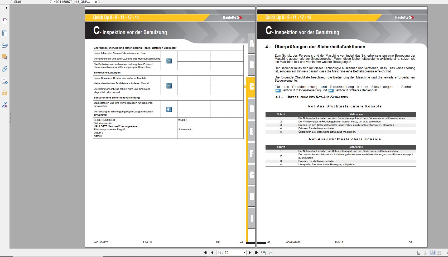Viewport: 448px width, 257px height.
Task: Go to the first page
Action: (x=206, y=253)
